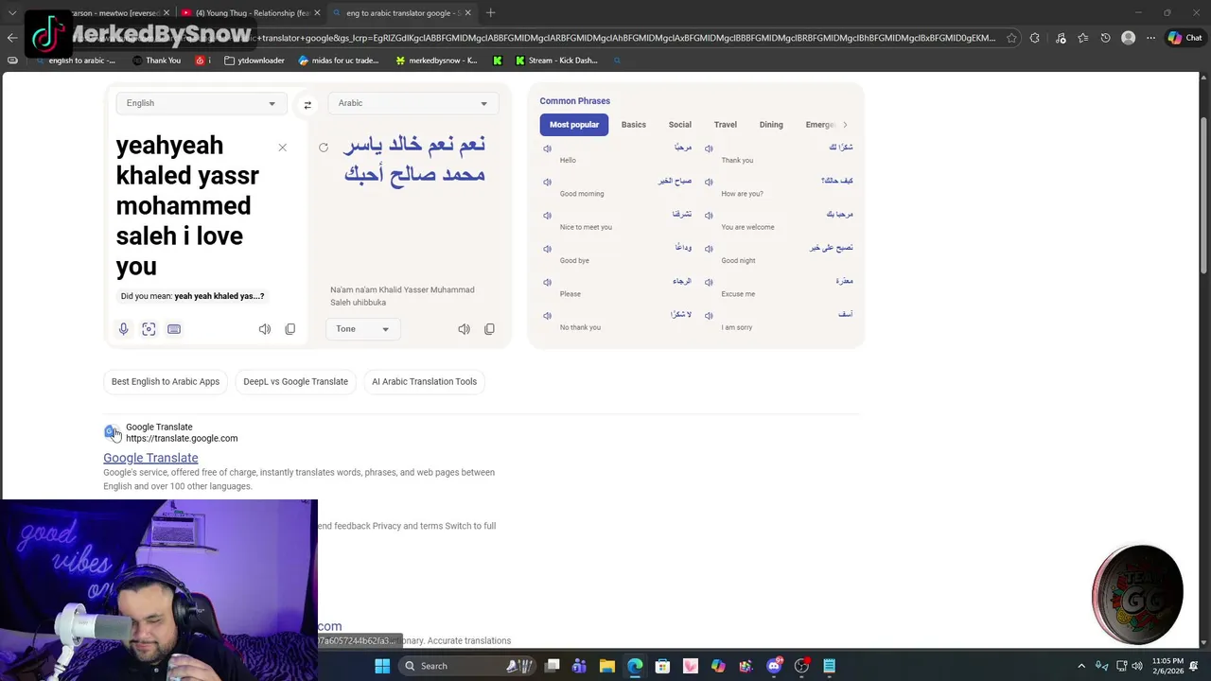Open the ytdownloader bookmarks folder

(254, 61)
